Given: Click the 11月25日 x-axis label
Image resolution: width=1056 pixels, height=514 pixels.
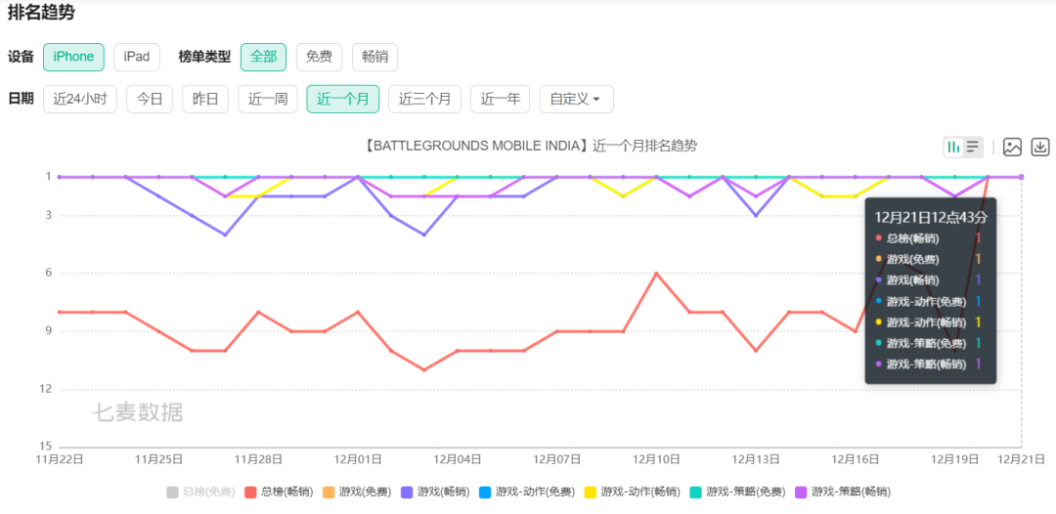Looking at the screenshot, I should [159, 459].
